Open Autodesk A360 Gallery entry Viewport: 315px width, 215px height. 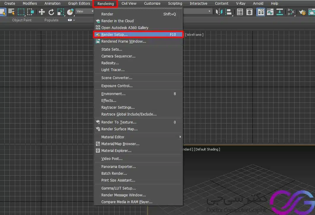[x=139, y=28]
